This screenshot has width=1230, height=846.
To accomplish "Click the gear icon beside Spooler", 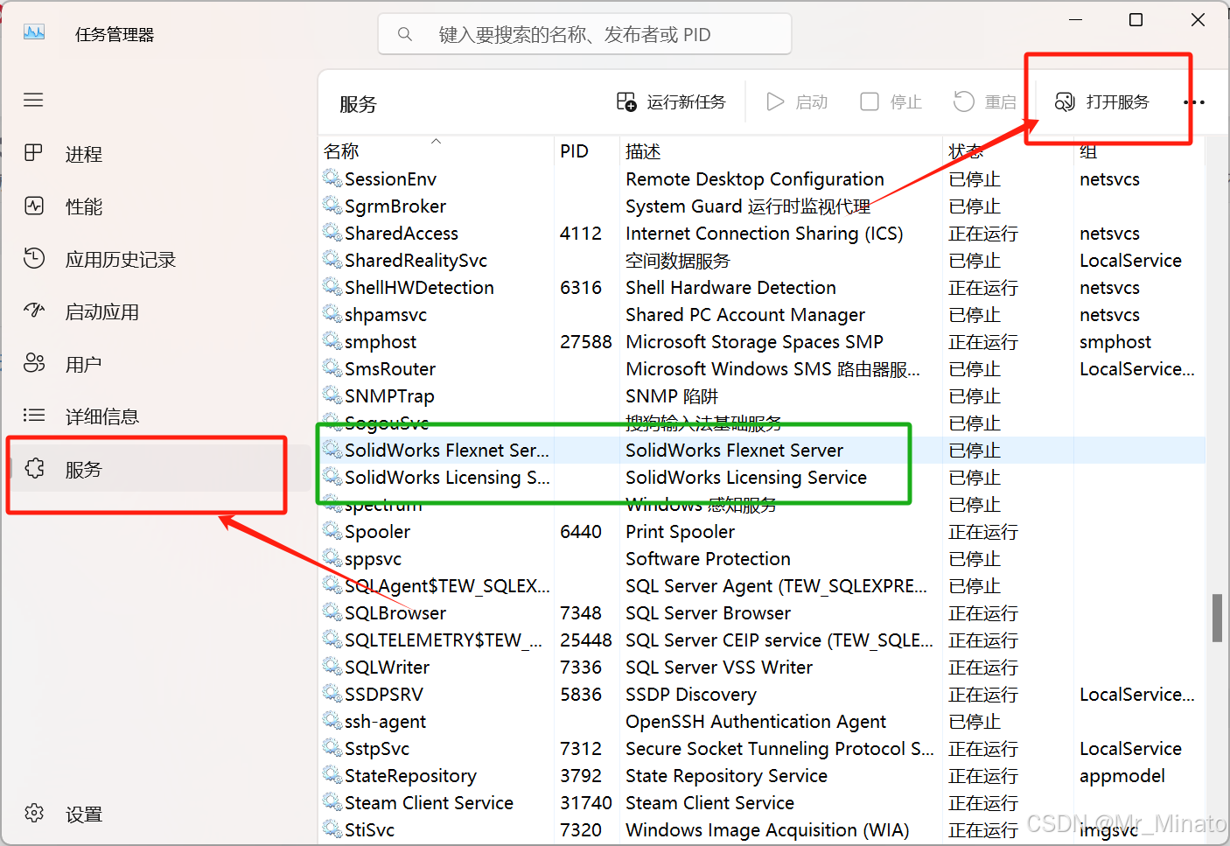I will 332,531.
